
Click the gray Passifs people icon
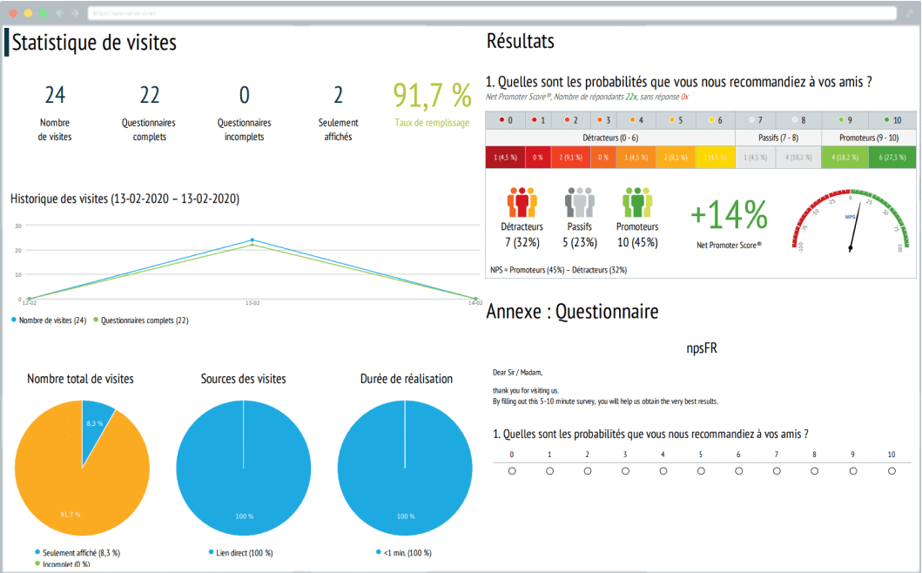coord(580,202)
